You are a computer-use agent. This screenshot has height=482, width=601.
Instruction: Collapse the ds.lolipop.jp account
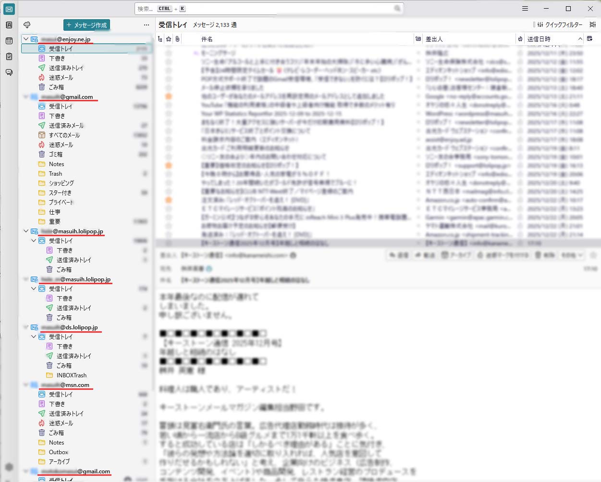coord(26,327)
